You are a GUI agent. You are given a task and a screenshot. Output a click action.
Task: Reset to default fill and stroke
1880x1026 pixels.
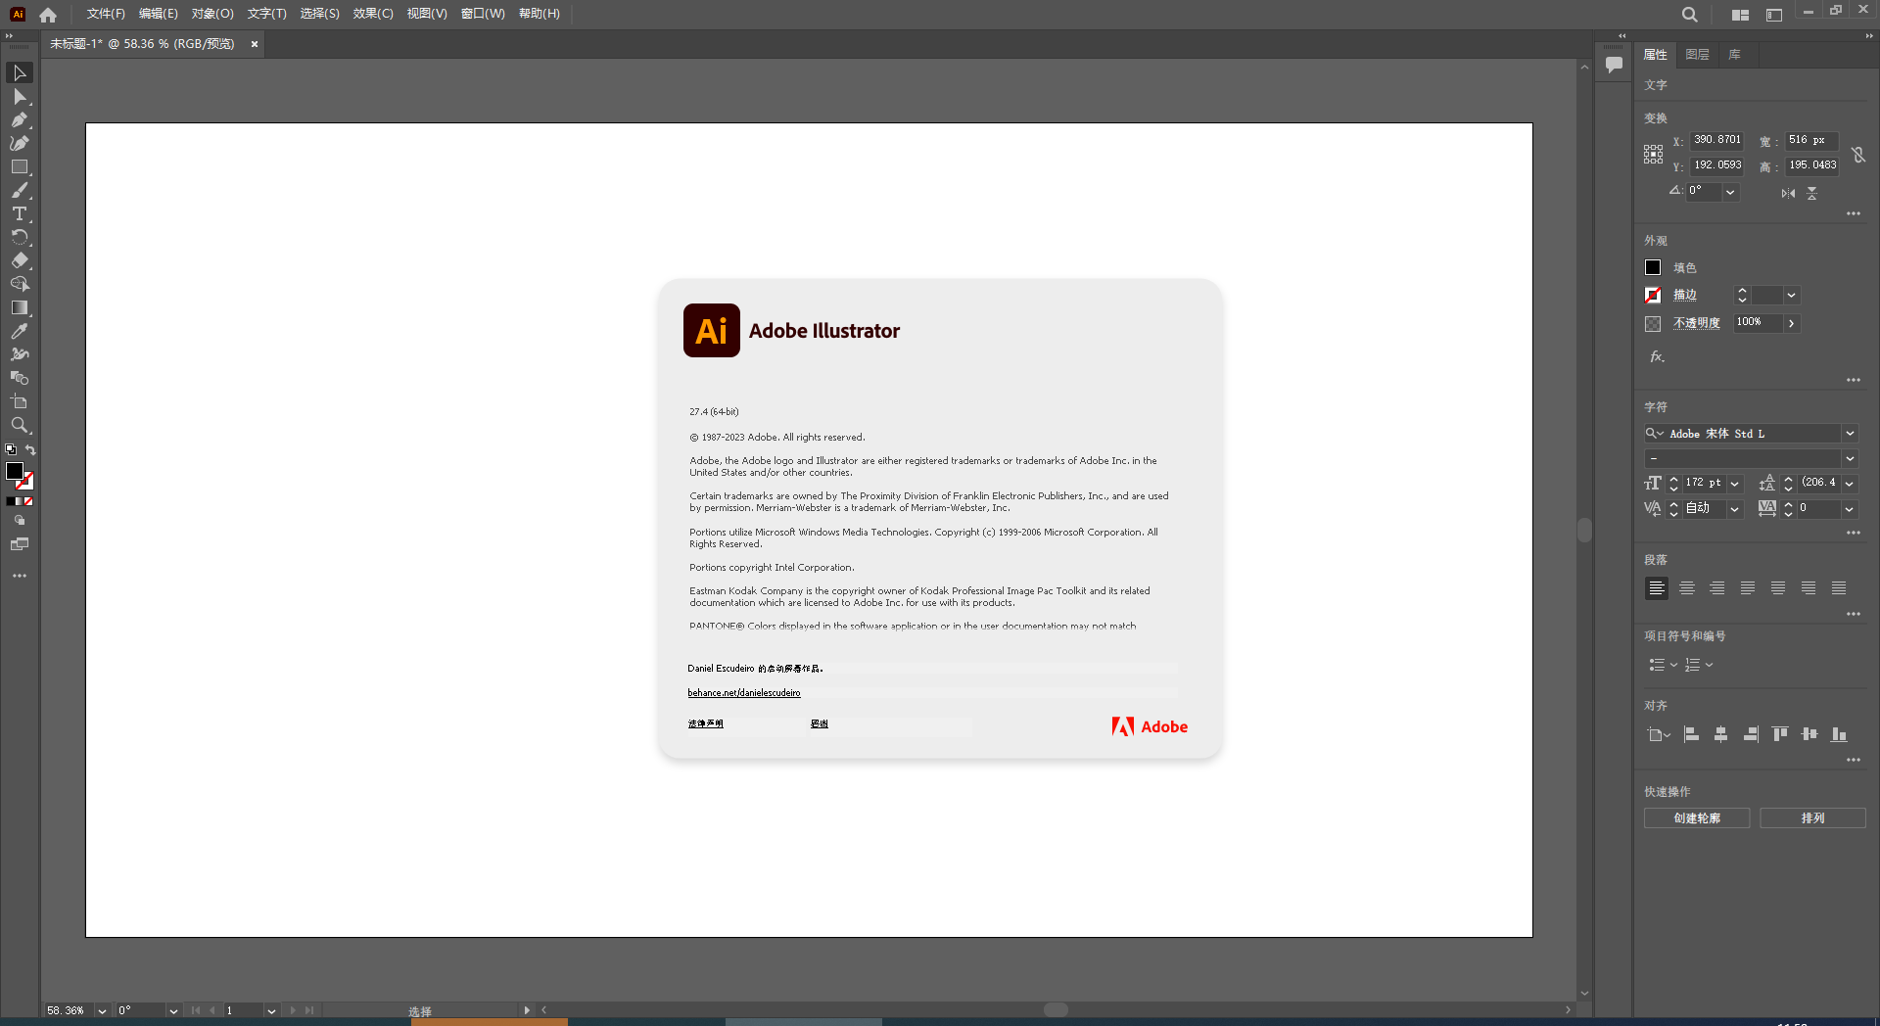tap(11, 450)
